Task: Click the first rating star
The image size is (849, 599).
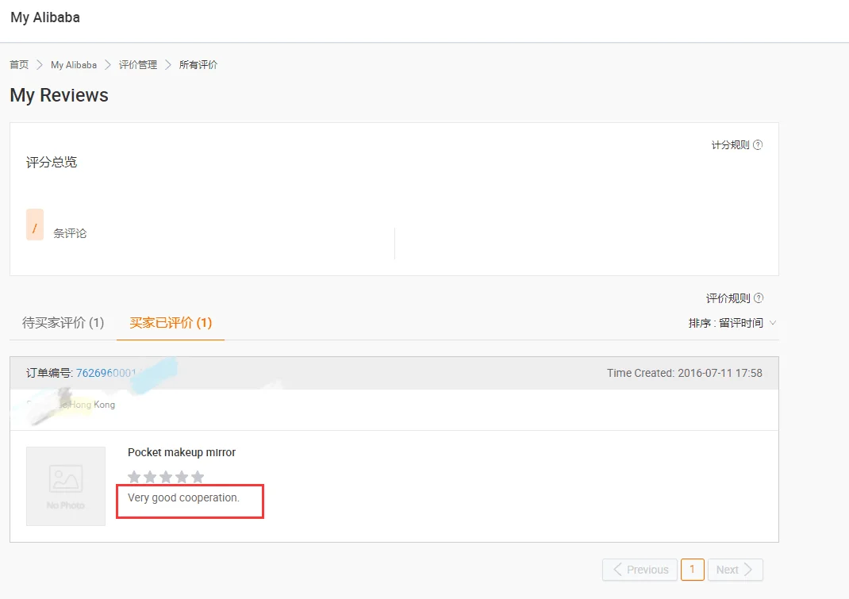Action: click(134, 477)
